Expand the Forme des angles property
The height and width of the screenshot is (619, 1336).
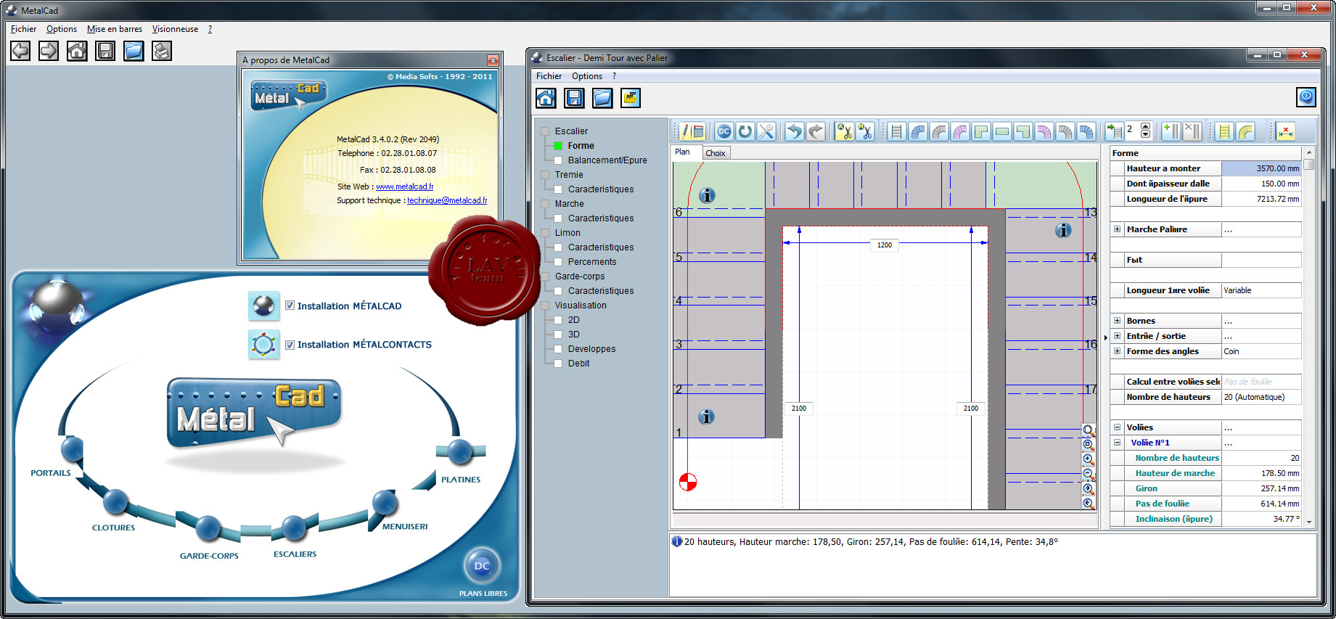[1118, 351]
